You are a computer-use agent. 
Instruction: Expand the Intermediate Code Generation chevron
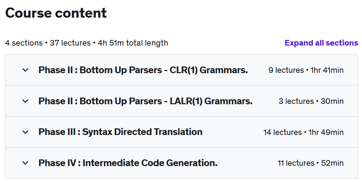point(25,163)
